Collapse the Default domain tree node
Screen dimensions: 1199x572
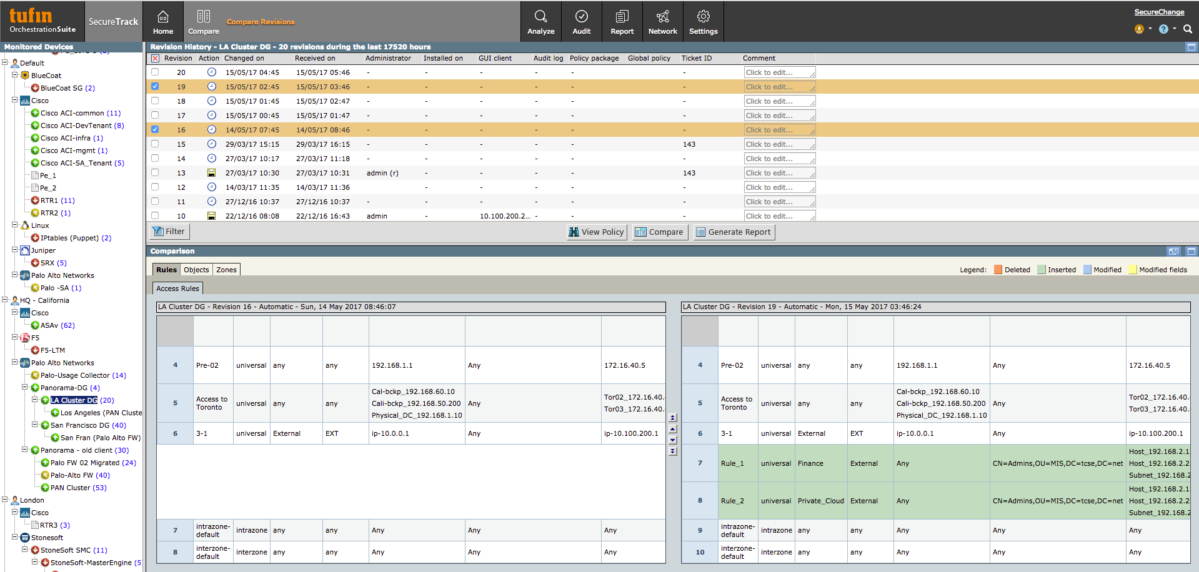(x=5, y=62)
